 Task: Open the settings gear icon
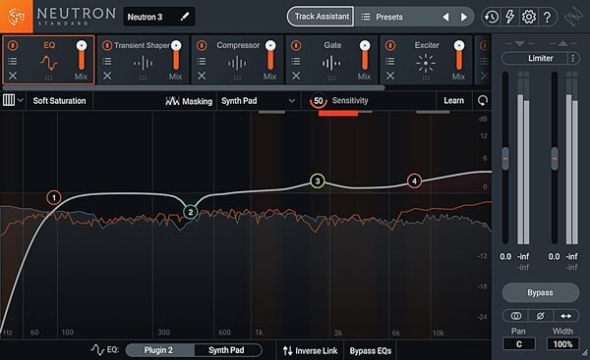(529, 17)
